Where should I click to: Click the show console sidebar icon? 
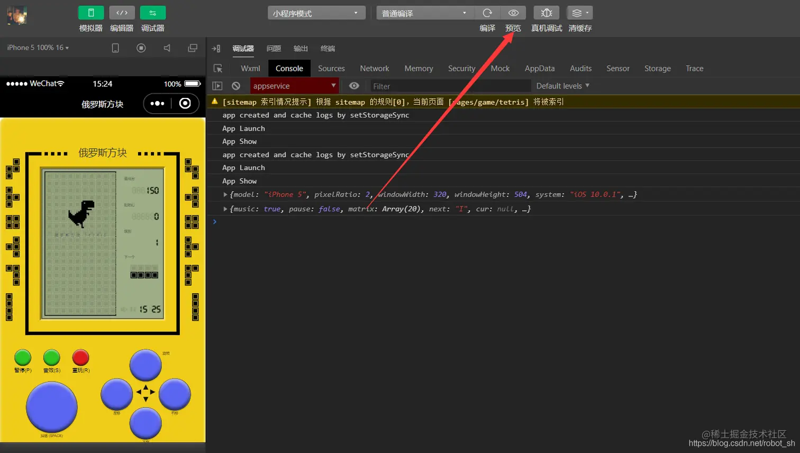[217, 86]
